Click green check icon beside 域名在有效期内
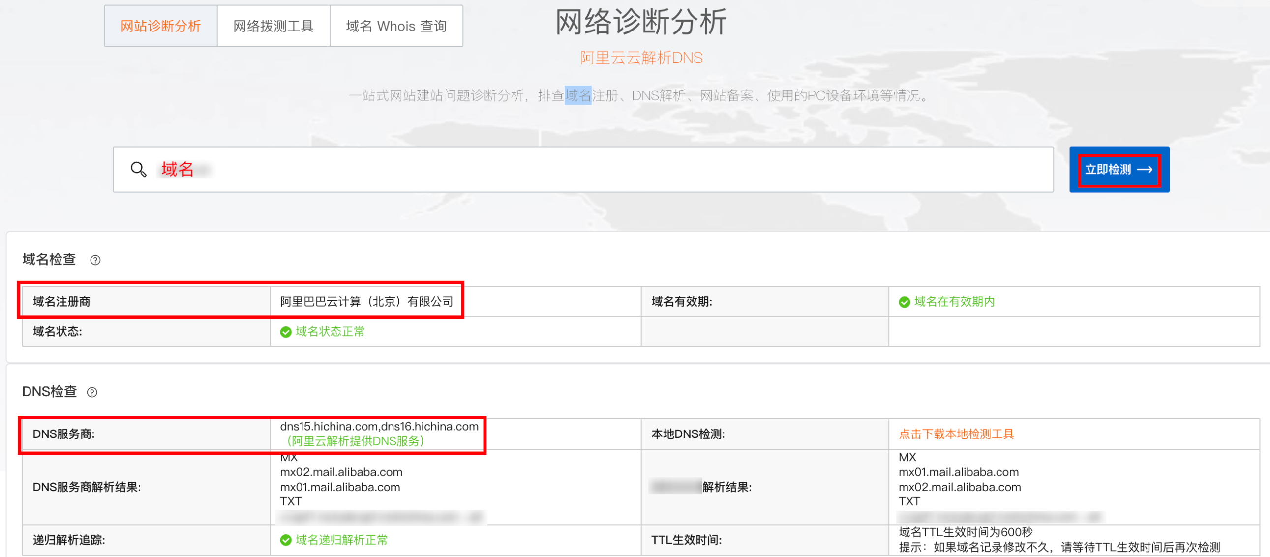Image resolution: width=1270 pixels, height=557 pixels. coord(904,302)
